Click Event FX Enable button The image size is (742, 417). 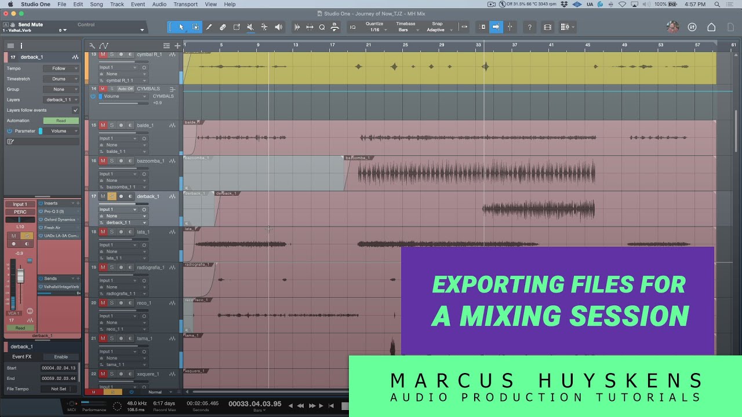pyautogui.click(x=61, y=357)
